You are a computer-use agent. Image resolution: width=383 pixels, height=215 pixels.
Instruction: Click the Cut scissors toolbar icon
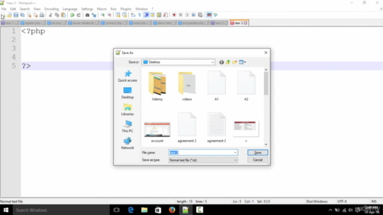point(50,15)
